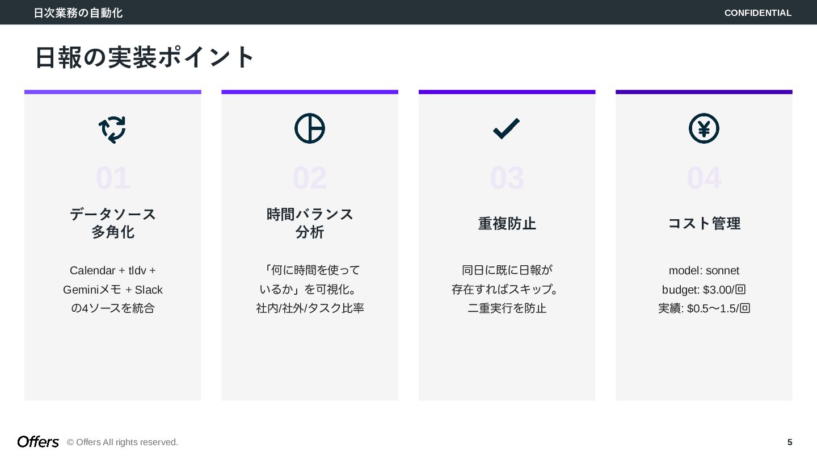The width and height of the screenshot is (817, 460).
Task: Click the light purple bar above card 01
Action: (x=113, y=92)
